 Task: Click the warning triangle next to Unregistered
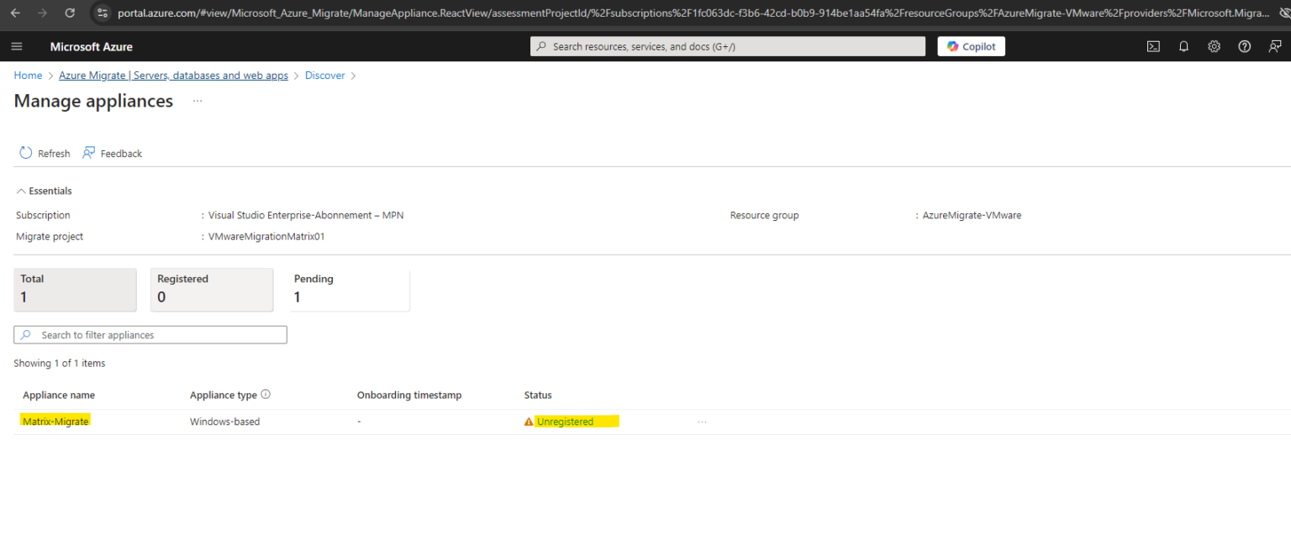[528, 421]
